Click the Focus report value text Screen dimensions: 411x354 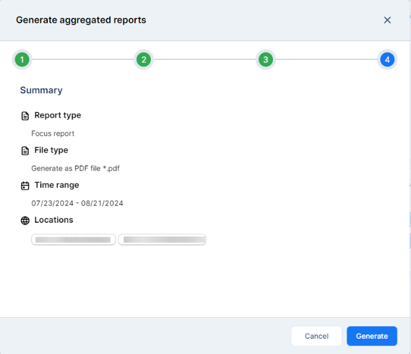(x=53, y=133)
